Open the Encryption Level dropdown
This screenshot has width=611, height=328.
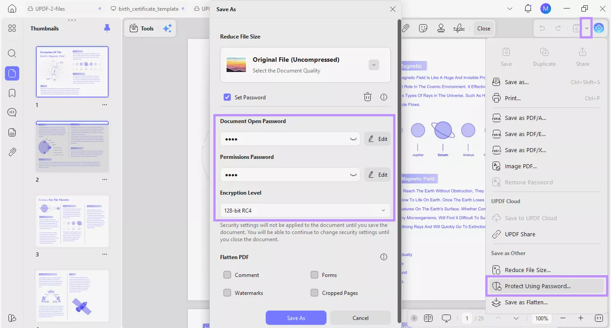pyautogui.click(x=305, y=210)
